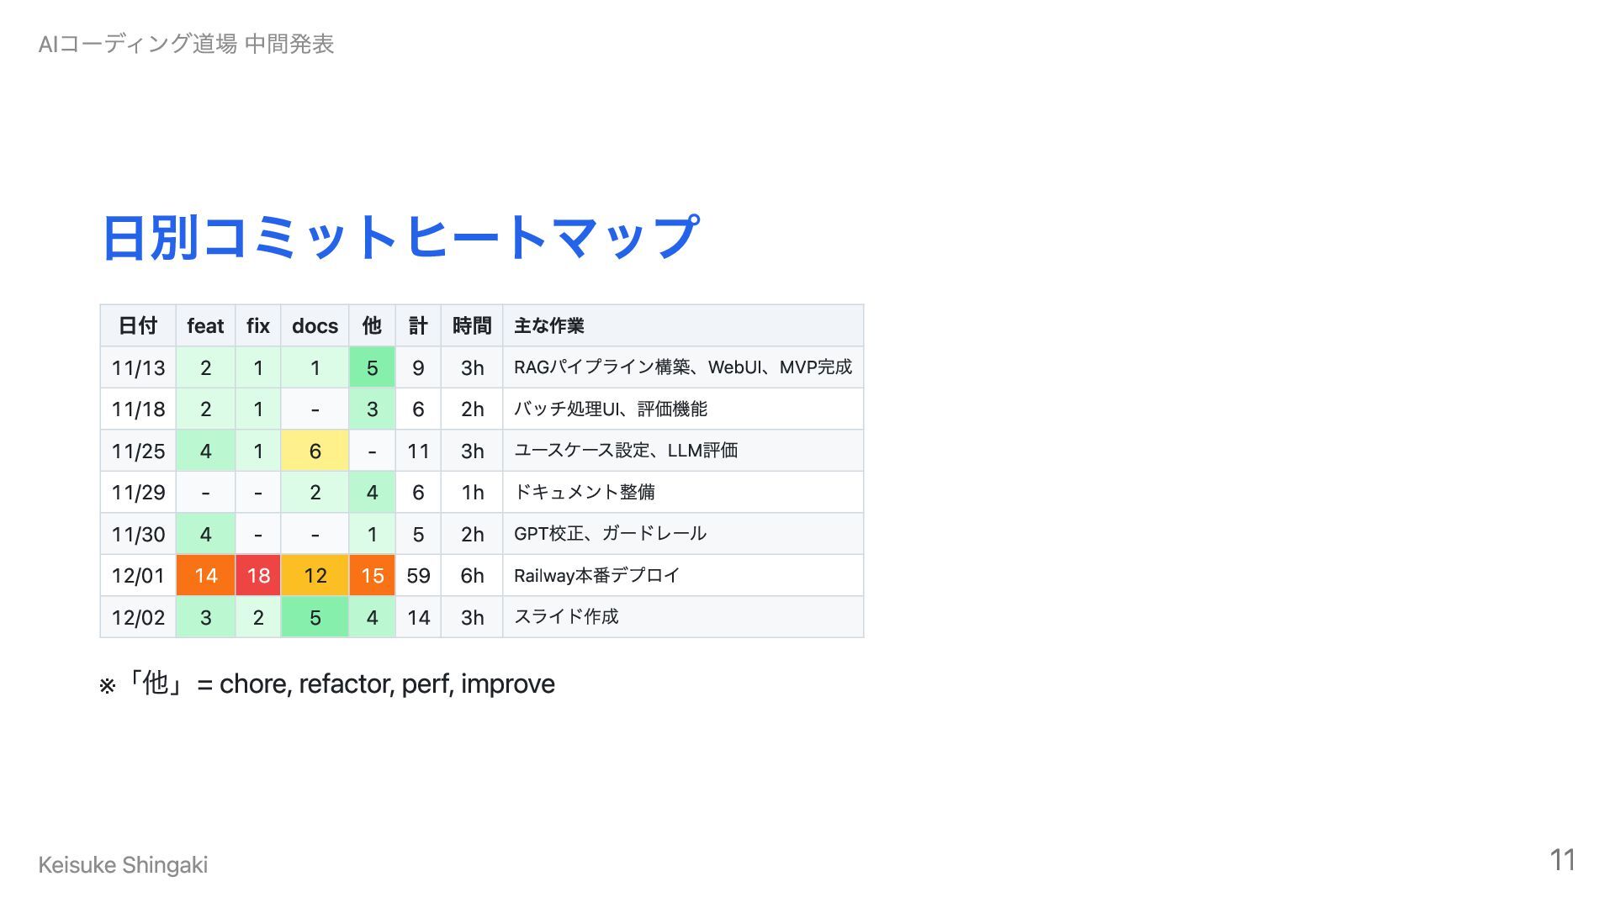Click the amber docs cell showing 12
1615x908 pixels.
[315, 575]
